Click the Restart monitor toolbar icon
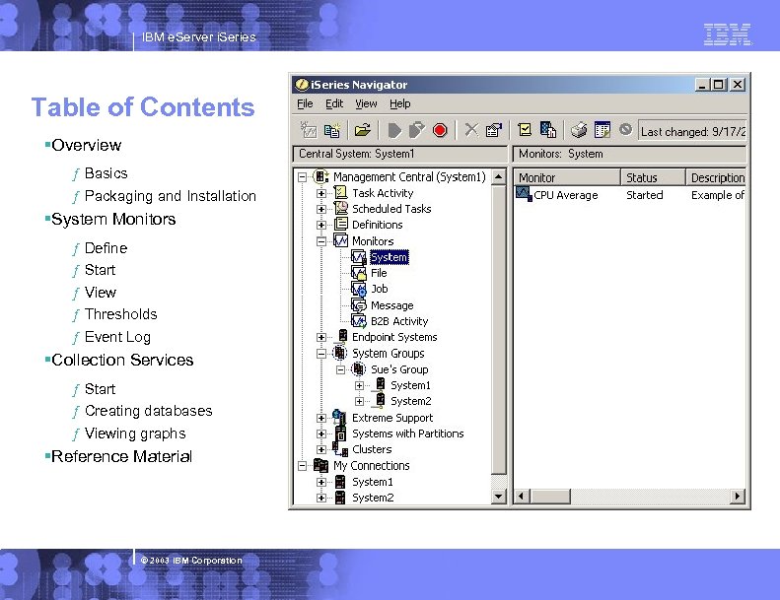 tap(417, 130)
